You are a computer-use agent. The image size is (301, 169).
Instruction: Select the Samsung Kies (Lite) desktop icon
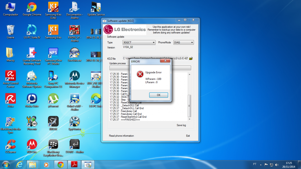(x=53, y=11)
